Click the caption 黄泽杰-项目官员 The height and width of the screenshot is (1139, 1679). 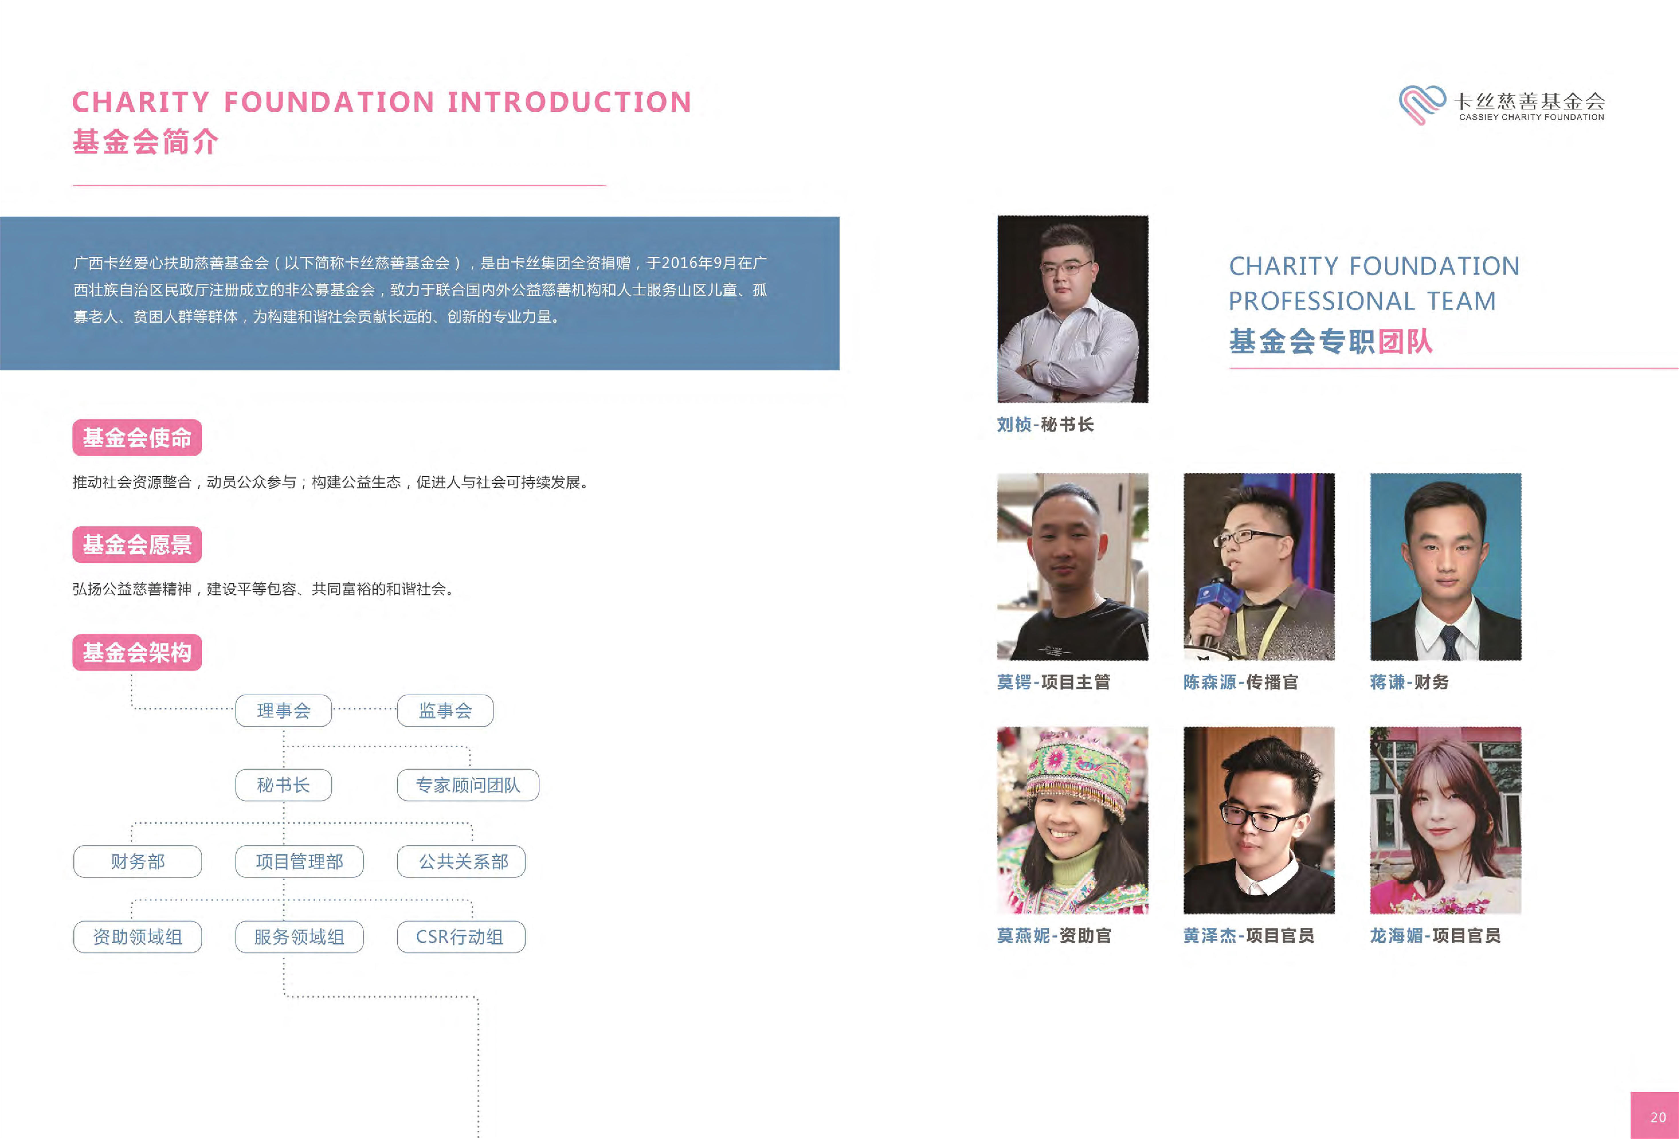coord(1249,936)
